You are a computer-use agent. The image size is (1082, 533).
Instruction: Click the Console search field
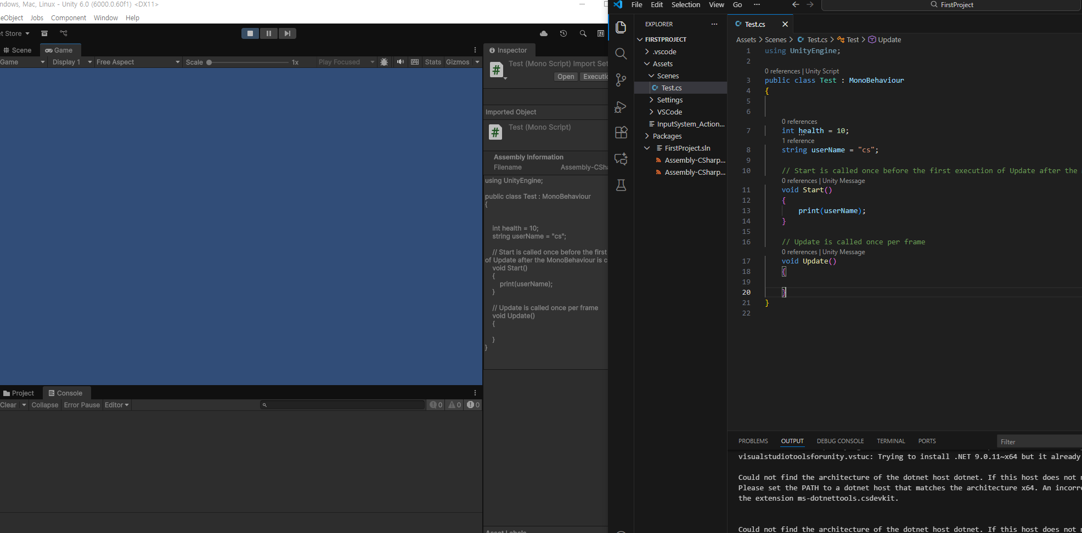point(343,405)
